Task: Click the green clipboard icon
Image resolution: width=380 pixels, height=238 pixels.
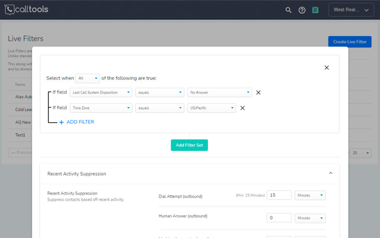Action: (315, 10)
